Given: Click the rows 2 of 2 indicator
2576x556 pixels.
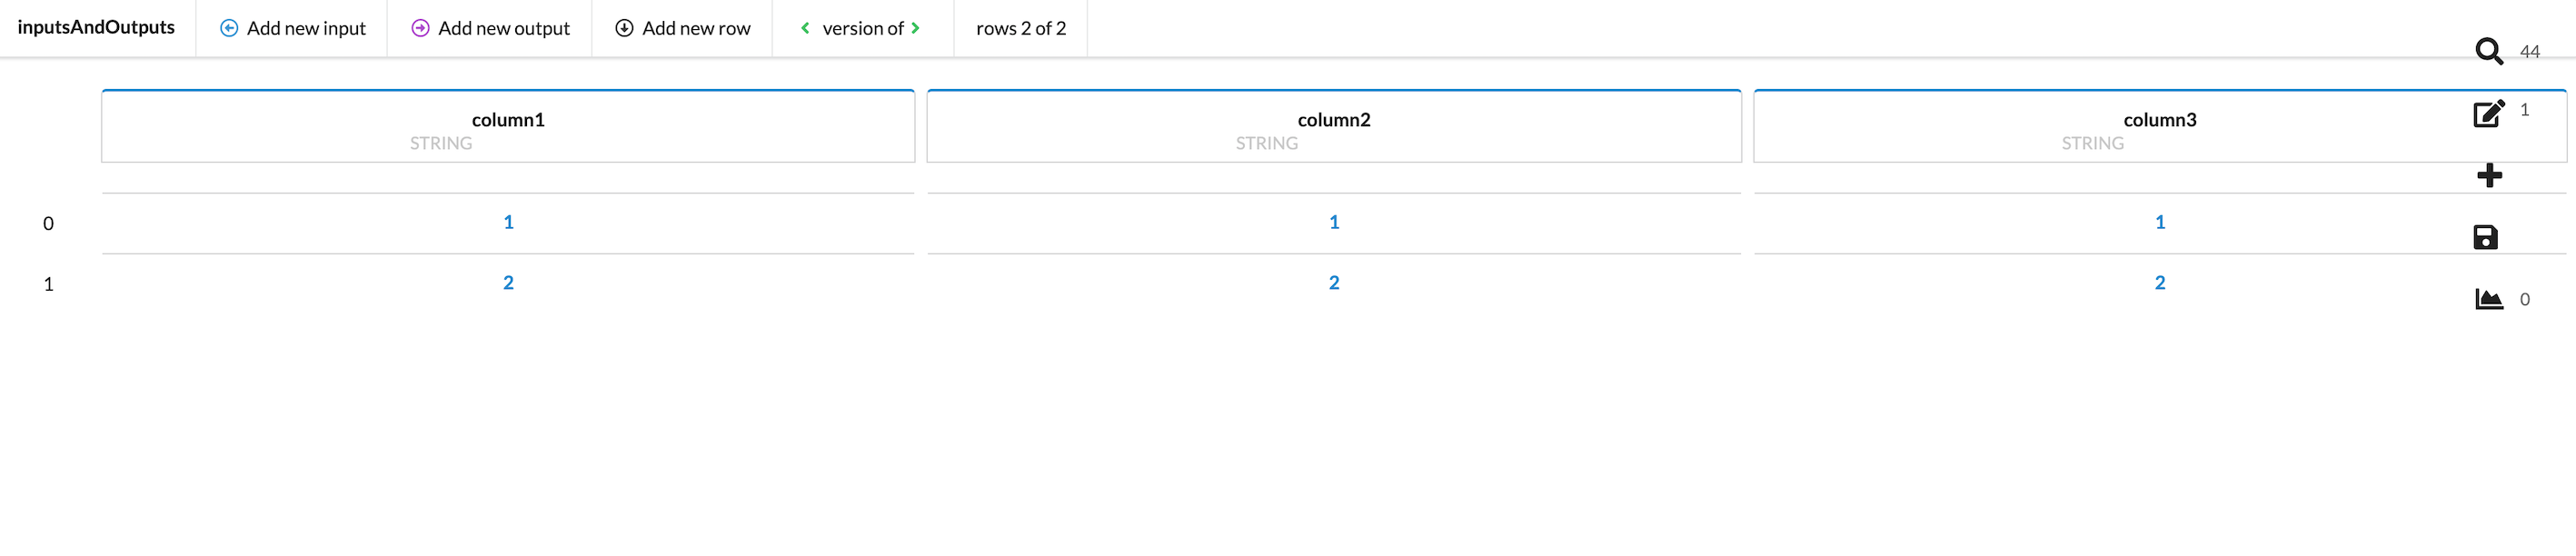Looking at the screenshot, I should (1020, 28).
